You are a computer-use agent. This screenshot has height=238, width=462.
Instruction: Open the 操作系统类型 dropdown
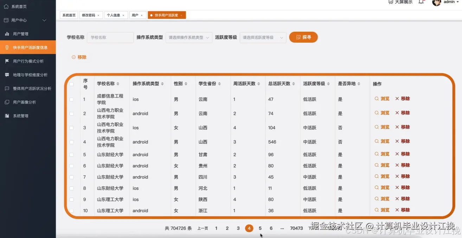pos(189,38)
